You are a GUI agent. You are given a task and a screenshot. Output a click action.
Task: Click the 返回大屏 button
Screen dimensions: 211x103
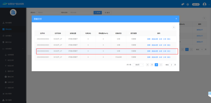(196, 4)
